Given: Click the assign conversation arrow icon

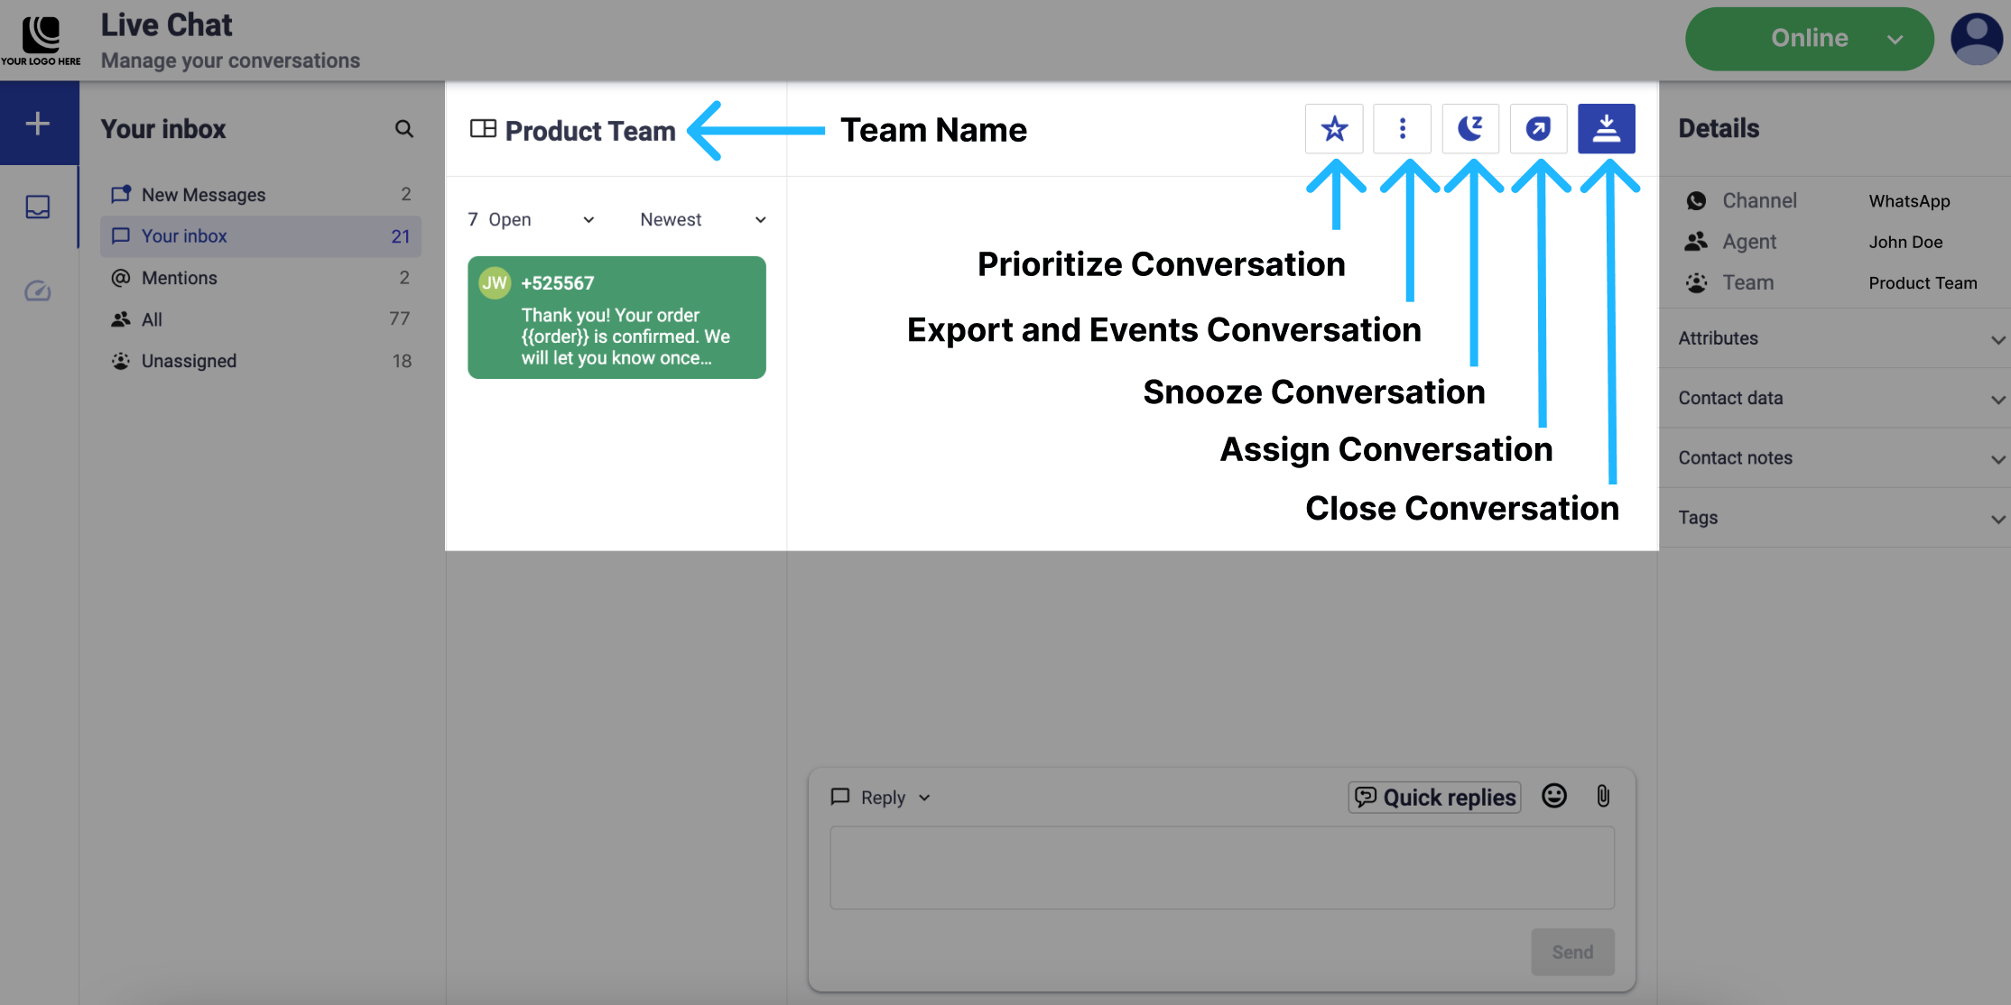Looking at the screenshot, I should [1538, 129].
